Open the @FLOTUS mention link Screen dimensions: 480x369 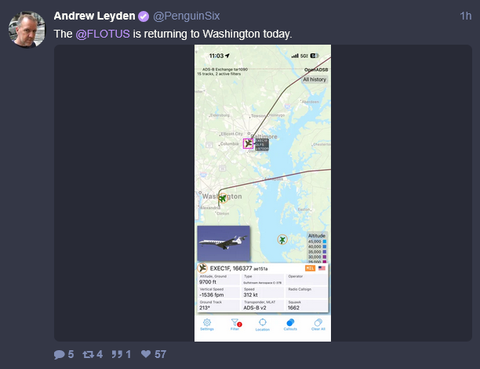103,34
